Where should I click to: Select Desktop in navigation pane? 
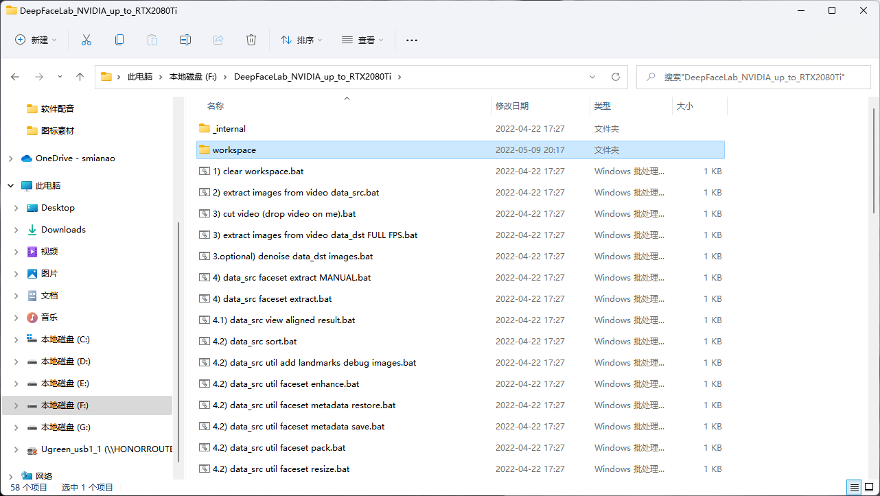pos(58,207)
